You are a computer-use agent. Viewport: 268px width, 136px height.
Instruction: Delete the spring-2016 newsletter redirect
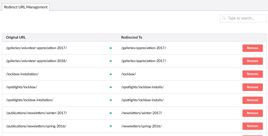[252, 126]
